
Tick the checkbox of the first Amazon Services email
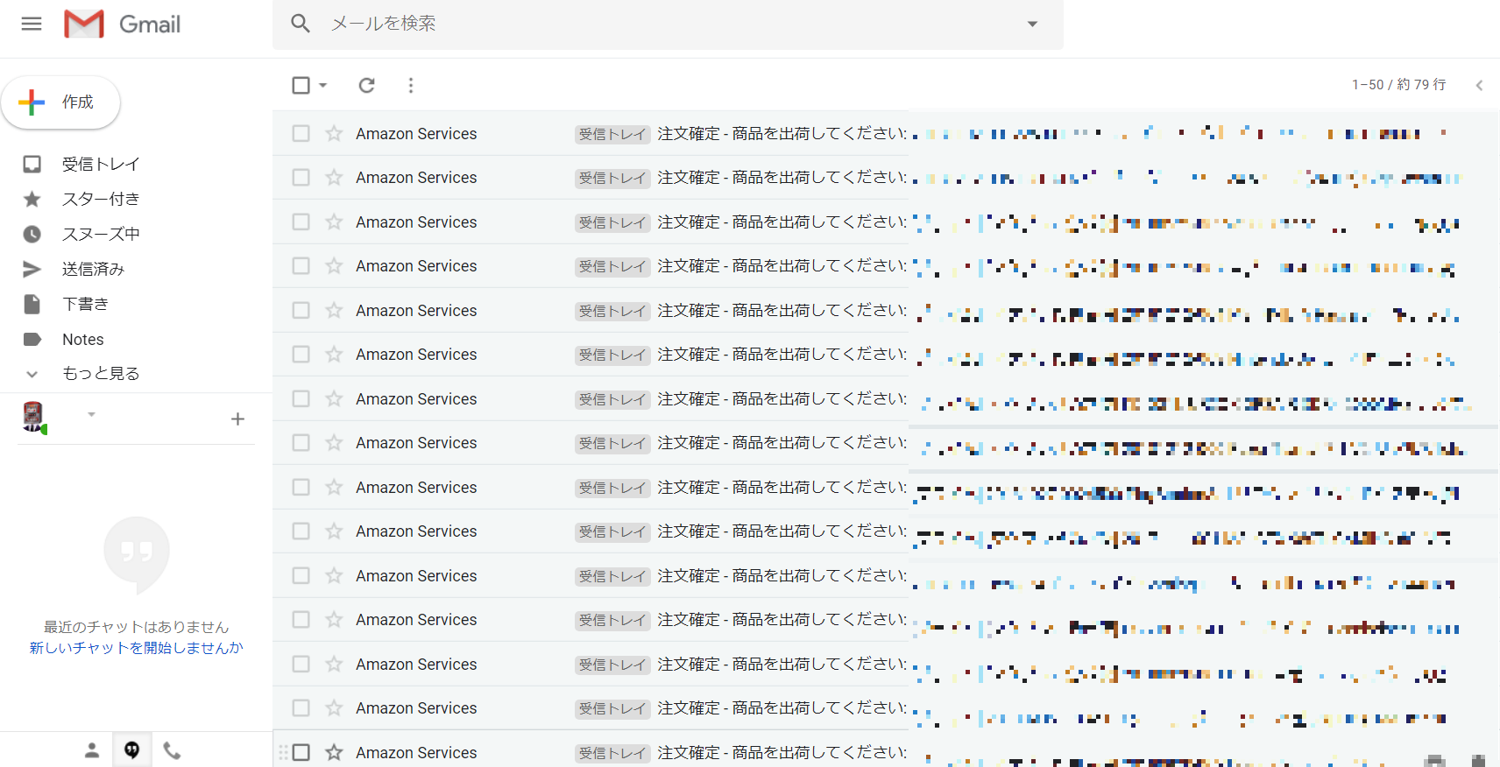[x=301, y=133]
